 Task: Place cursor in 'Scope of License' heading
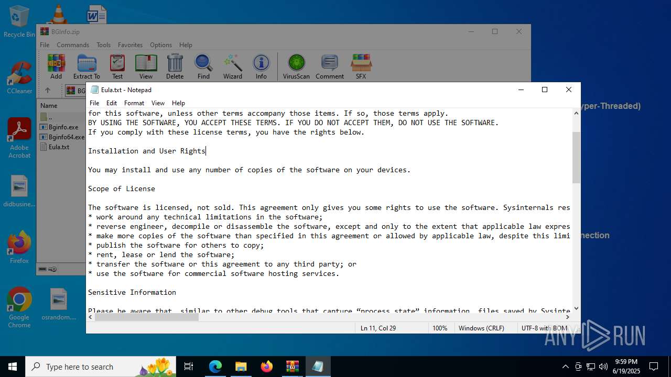(x=122, y=188)
